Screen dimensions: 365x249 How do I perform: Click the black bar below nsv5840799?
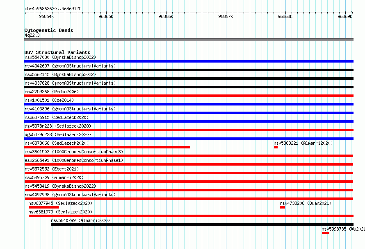[x=202, y=224]
